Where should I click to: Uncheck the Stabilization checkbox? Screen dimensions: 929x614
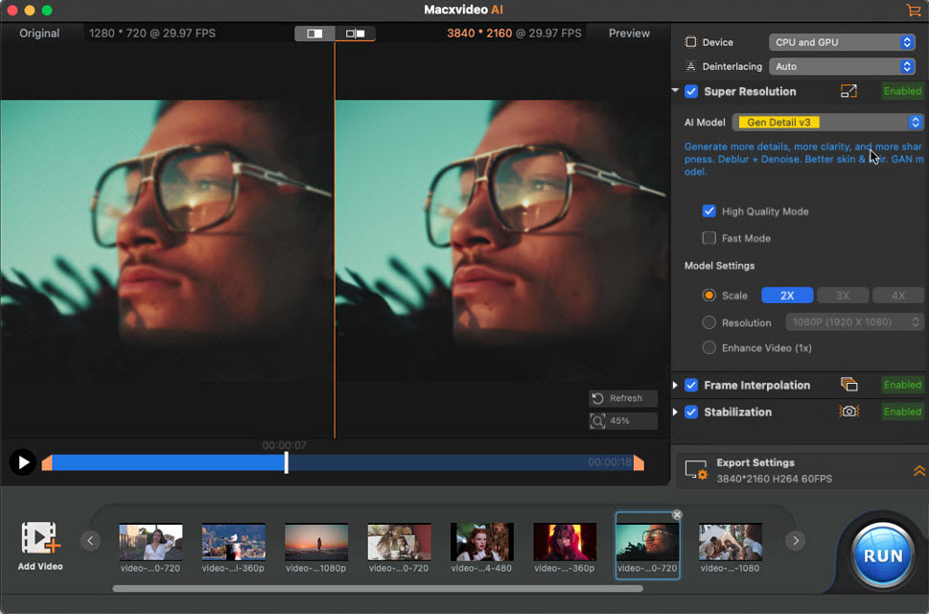(691, 412)
